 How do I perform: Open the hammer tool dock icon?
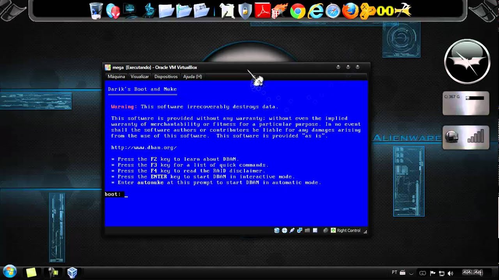[x=403, y=11]
